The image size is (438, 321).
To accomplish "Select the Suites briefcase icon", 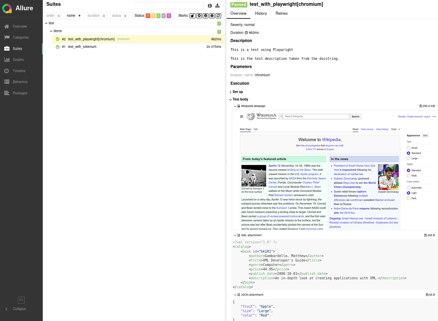I will [x=7, y=49].
